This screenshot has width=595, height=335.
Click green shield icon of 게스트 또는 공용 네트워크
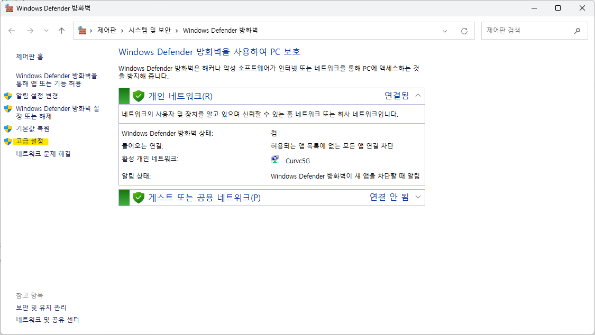pos(139,198)
